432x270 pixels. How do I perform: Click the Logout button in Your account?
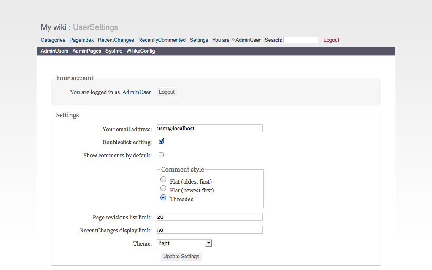coord(167,92)
